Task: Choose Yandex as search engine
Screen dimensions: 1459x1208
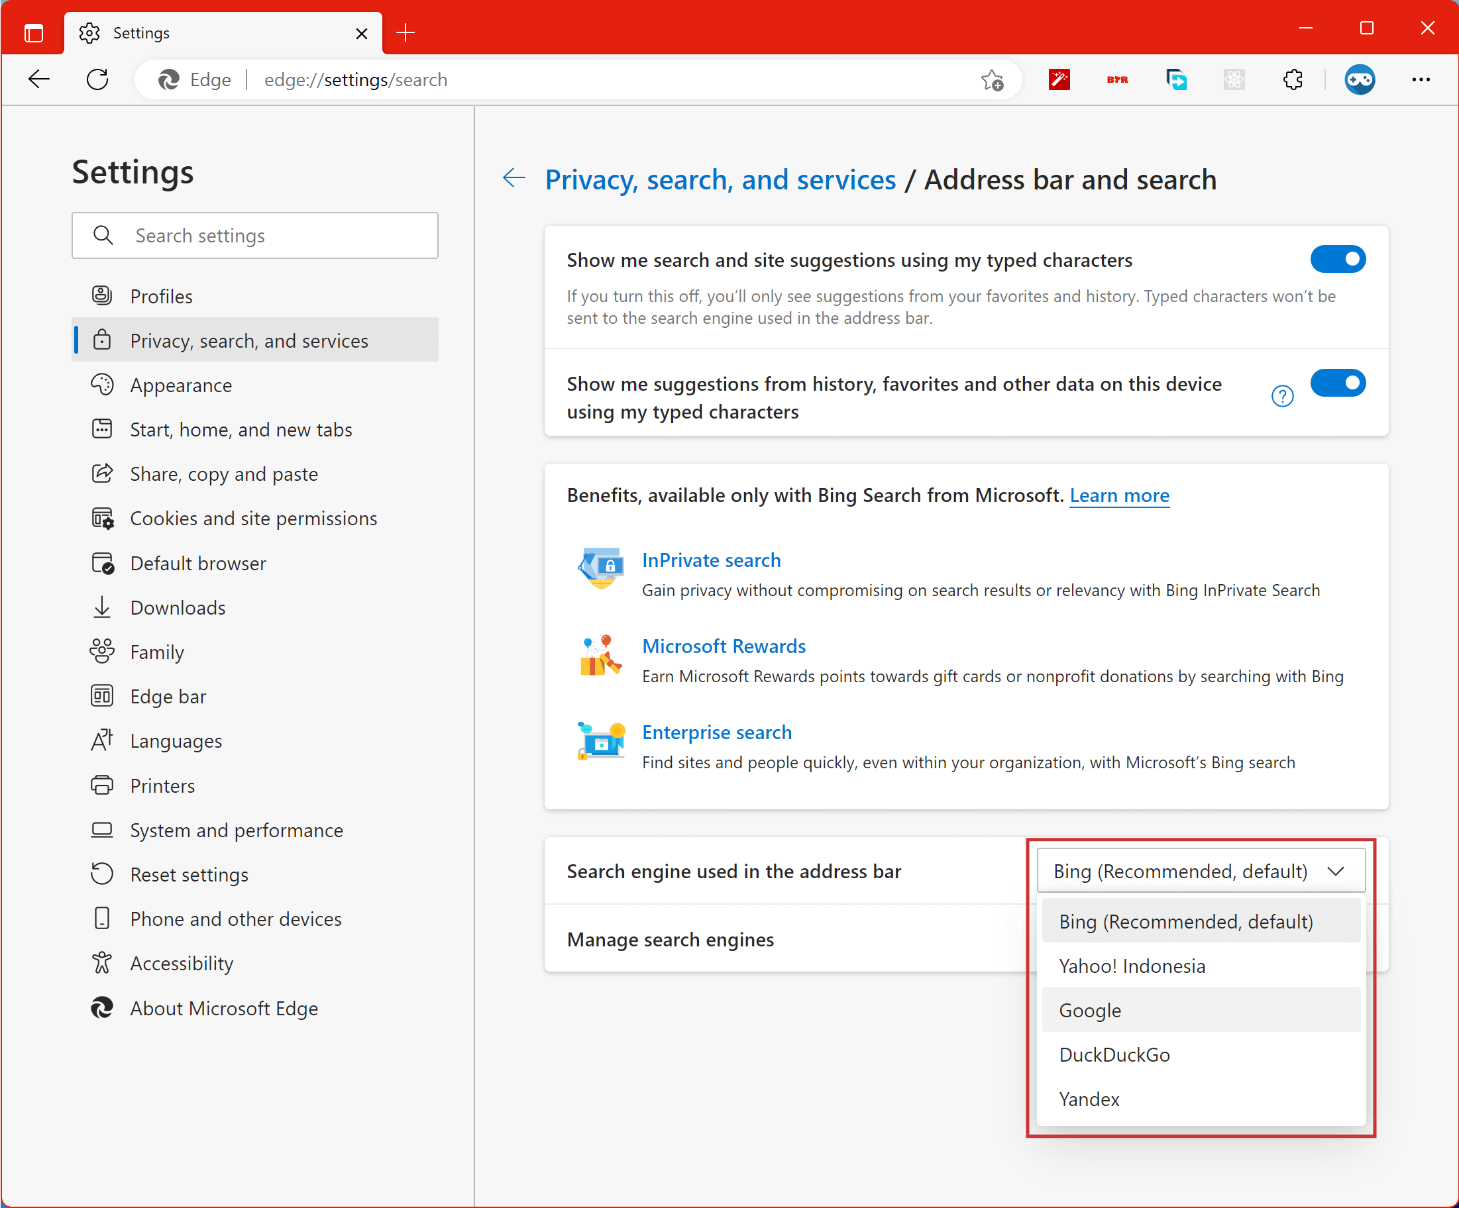Action: pos(1201,1099)
